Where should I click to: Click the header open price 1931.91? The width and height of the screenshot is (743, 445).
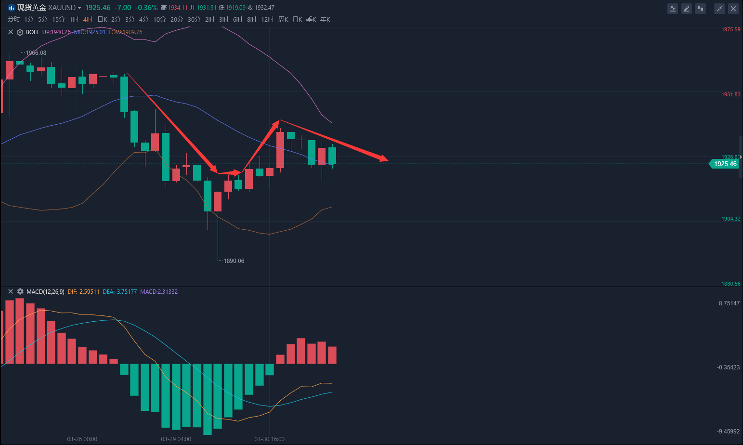(207, 8)
